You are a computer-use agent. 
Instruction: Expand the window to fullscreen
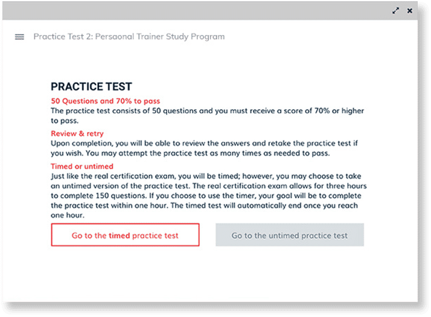396,10
